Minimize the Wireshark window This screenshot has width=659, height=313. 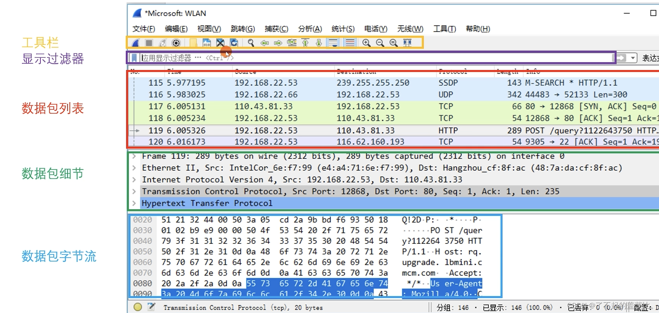click(x=627, y=13)
